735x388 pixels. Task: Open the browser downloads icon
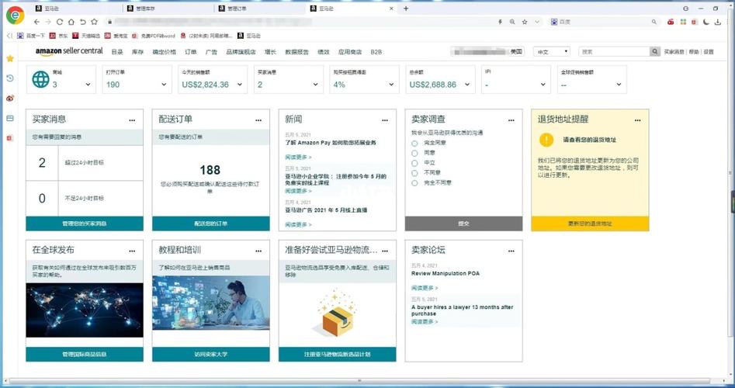click(718, 22)
